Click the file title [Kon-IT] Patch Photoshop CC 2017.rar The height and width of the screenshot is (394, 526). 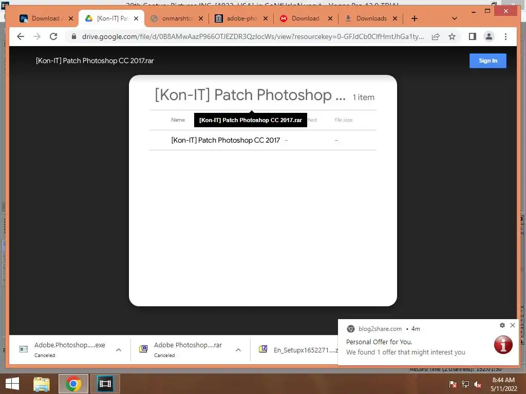coord(95,61)
